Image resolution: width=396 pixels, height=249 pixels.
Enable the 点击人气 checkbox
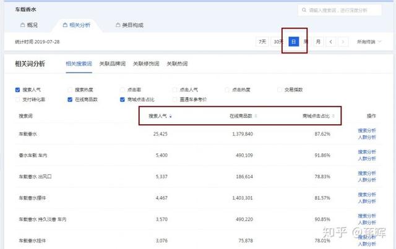[174, 90]
